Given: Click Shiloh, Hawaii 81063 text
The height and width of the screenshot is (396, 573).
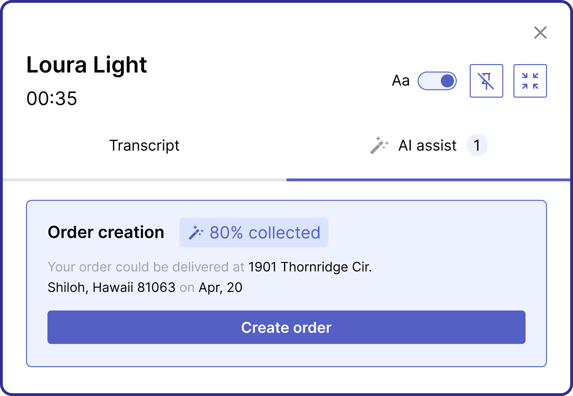Looking at the screenshot, I should coord(111,288).
